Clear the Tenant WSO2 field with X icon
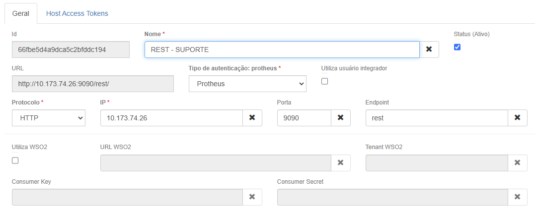 pyautogui.click(x=517, y=163)
